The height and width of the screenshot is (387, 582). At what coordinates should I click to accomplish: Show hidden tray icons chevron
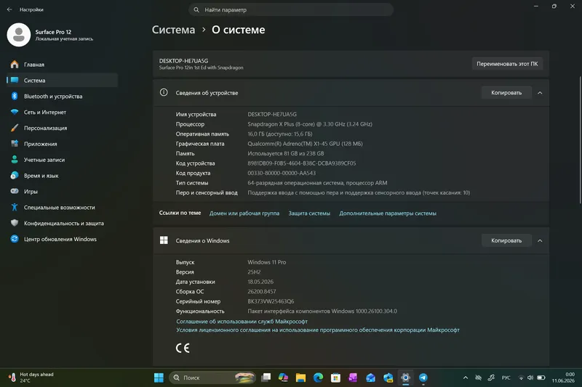pyautogui.click(x=466, y=378)
